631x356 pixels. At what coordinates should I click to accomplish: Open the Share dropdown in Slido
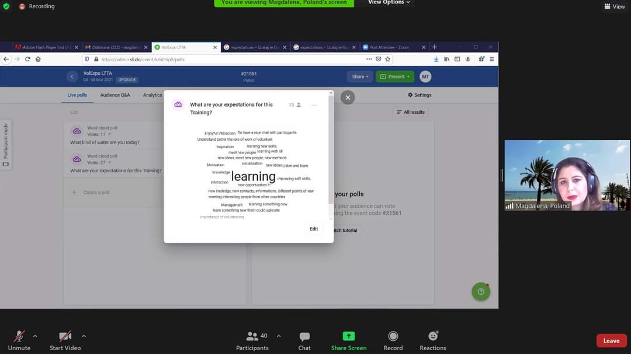pos(360,76)
